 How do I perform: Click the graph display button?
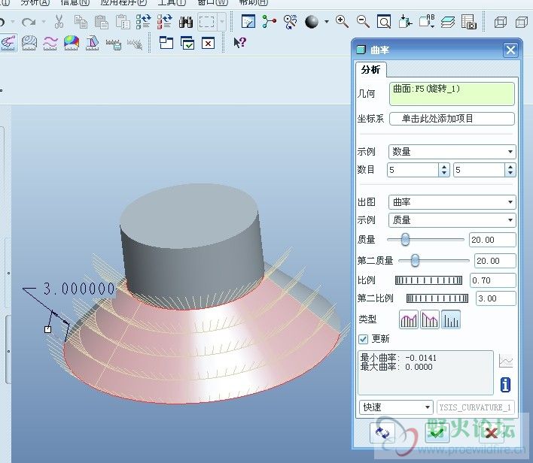pyautogui.click(x=506, y=361)
